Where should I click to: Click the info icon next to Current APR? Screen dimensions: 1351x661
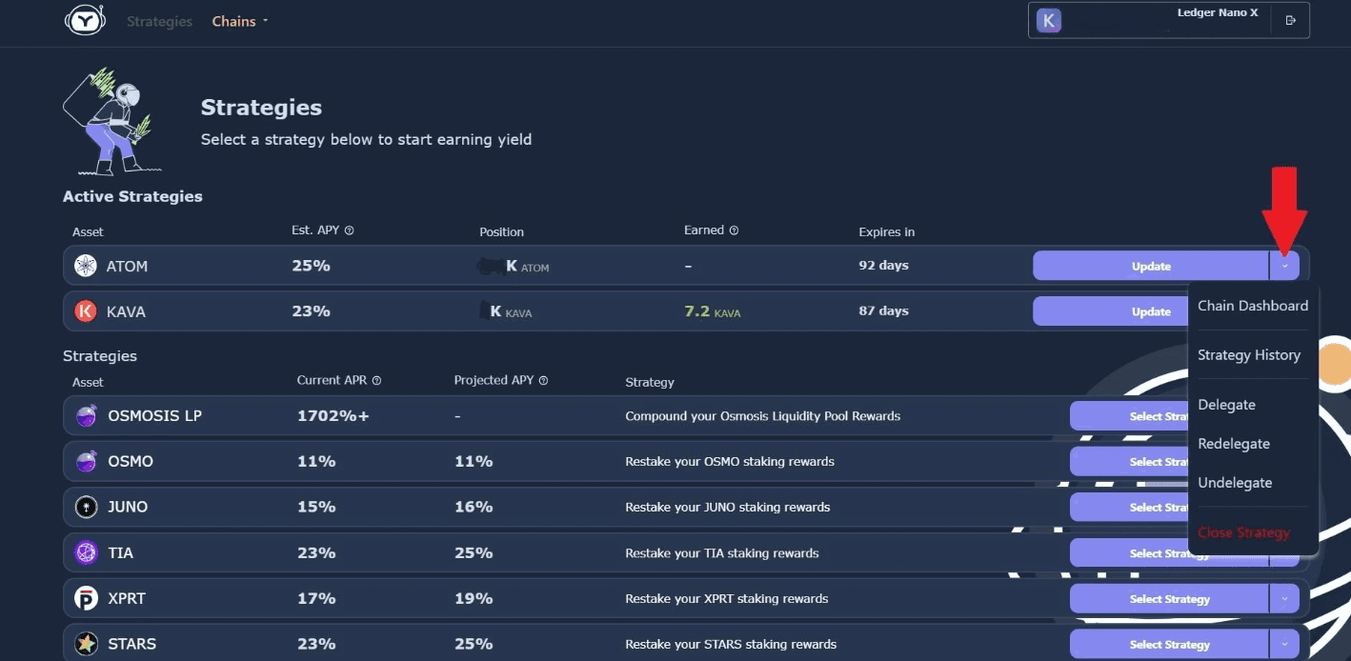tap(376, 381)
